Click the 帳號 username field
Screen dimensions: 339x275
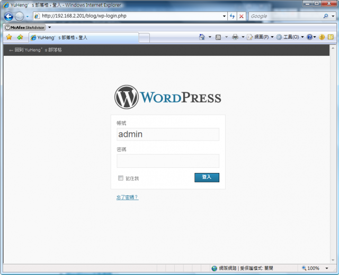tap(168, 134)
